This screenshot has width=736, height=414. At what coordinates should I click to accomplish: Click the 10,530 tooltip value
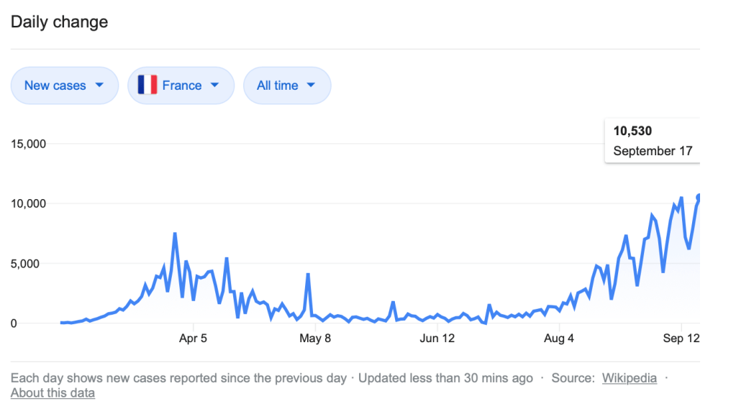[x=632, y=131]
